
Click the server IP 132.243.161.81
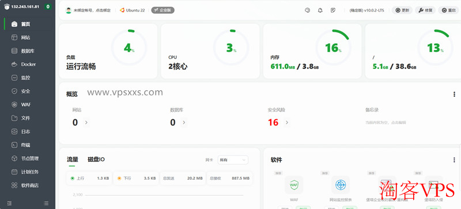[25, 7]
